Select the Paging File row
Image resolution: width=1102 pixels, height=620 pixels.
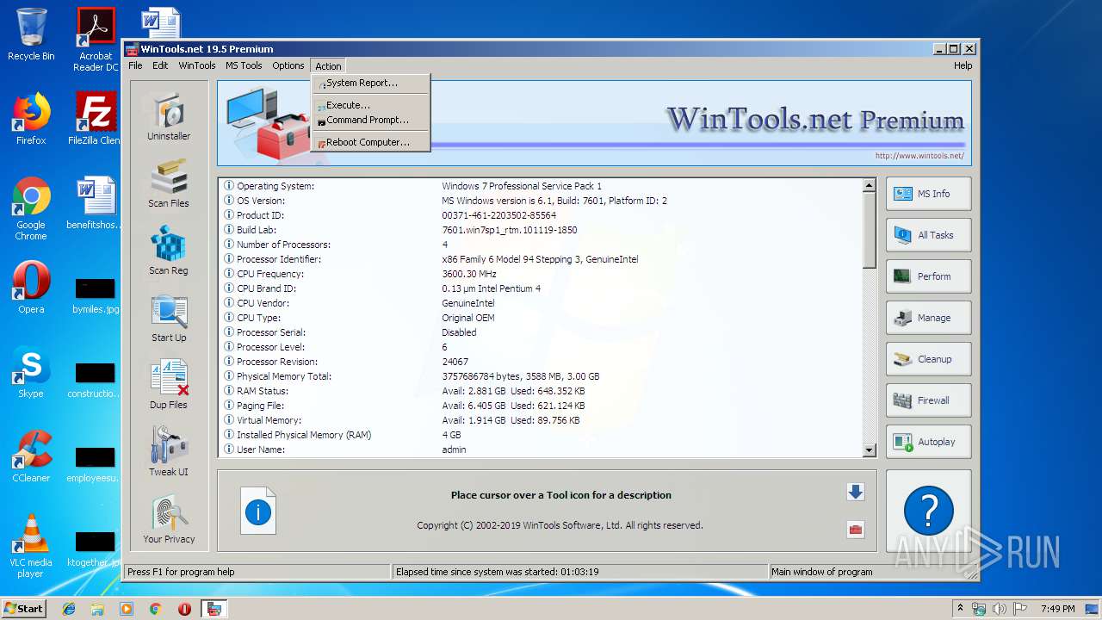point(542,406)
